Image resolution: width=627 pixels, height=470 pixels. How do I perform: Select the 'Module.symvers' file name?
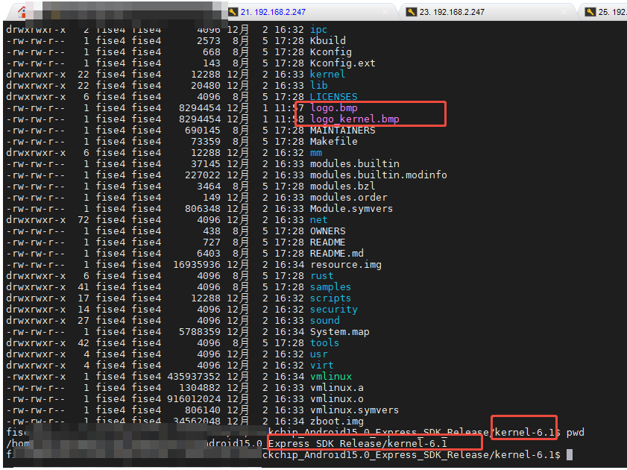pyautogui.click(x=351, y=209)
